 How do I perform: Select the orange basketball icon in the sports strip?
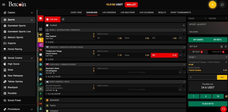pos(41,60)
